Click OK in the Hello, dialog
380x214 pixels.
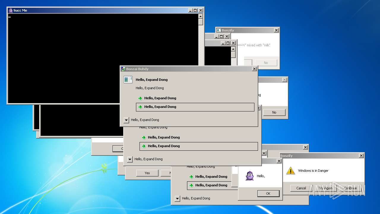268,193
